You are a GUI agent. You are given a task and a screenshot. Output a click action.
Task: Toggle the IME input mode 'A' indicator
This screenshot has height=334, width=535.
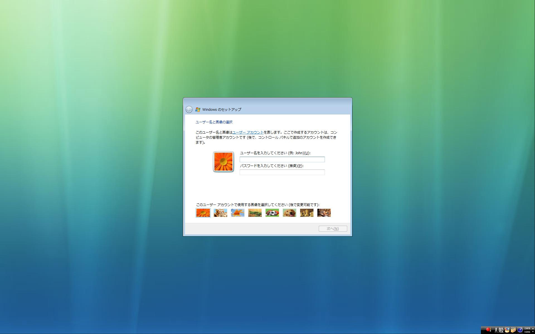[x=496, y=330]
